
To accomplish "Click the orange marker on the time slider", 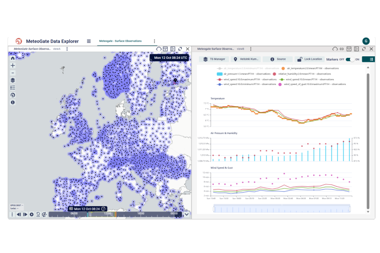I will (x=116, y=214).
